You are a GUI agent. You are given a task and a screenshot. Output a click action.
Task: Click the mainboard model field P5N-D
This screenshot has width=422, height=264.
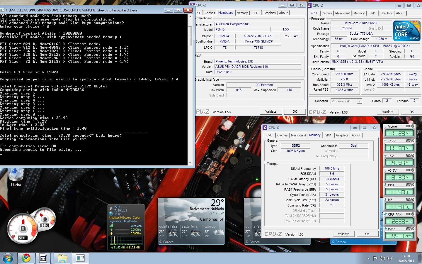[x=242, y=30]
